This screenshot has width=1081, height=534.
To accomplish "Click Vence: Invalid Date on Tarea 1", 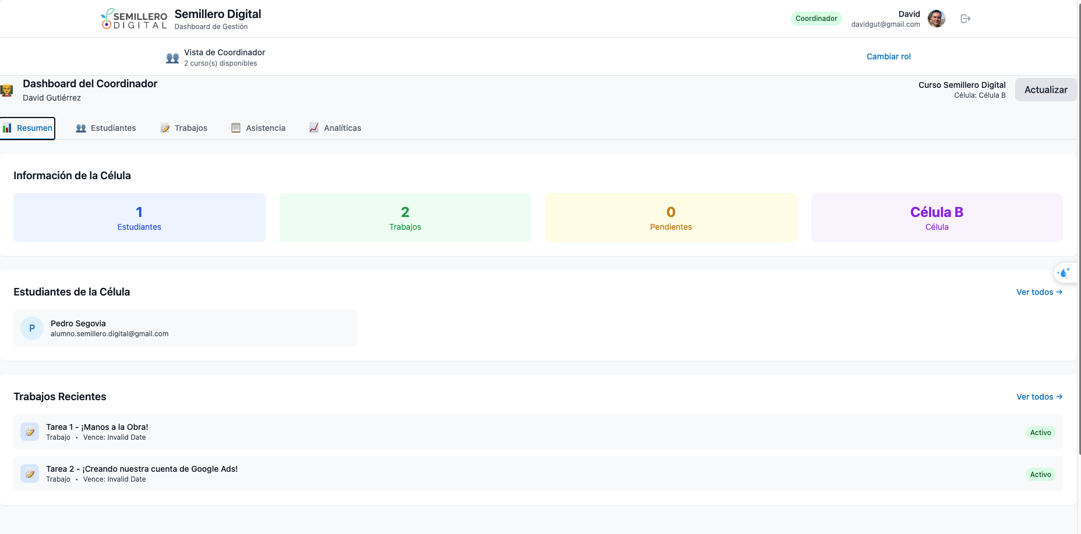I will tap(114, 437).
